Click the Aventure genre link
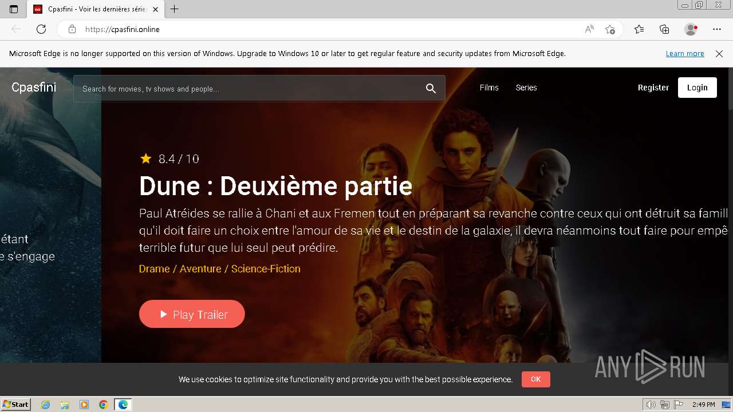This screenshot has width=733, height=412. click(x=200, y=269)
